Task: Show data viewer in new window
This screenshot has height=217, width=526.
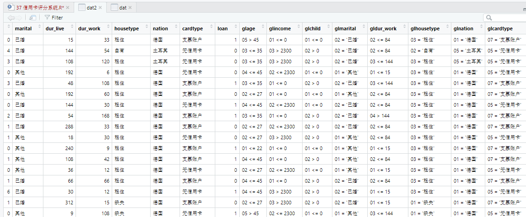Action: pos(33,18)
